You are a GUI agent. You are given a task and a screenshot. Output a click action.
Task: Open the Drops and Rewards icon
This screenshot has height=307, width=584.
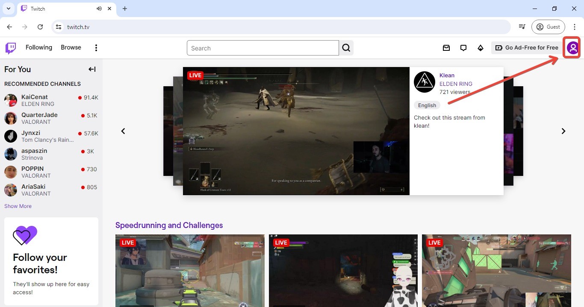click(x=481, y=47)
